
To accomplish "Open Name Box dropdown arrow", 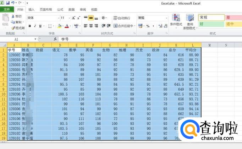I will (x=35, y=39).
